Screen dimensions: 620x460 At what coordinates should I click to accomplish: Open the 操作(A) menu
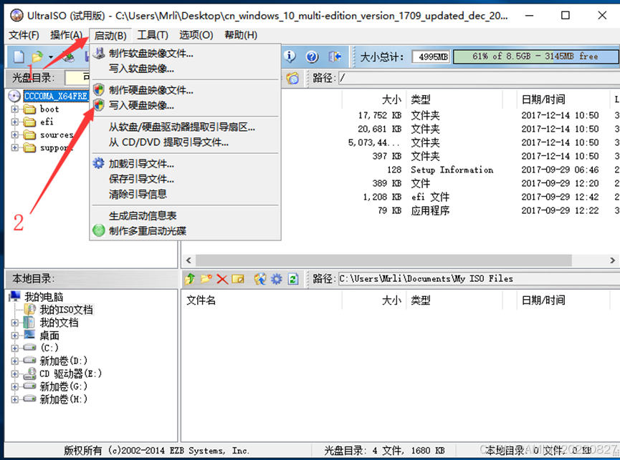tap(67, 35)
